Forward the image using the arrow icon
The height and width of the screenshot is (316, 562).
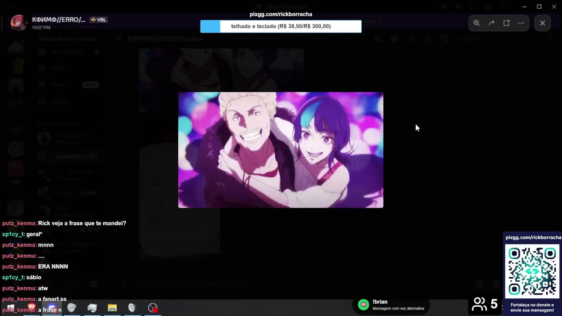coord(492,23)
